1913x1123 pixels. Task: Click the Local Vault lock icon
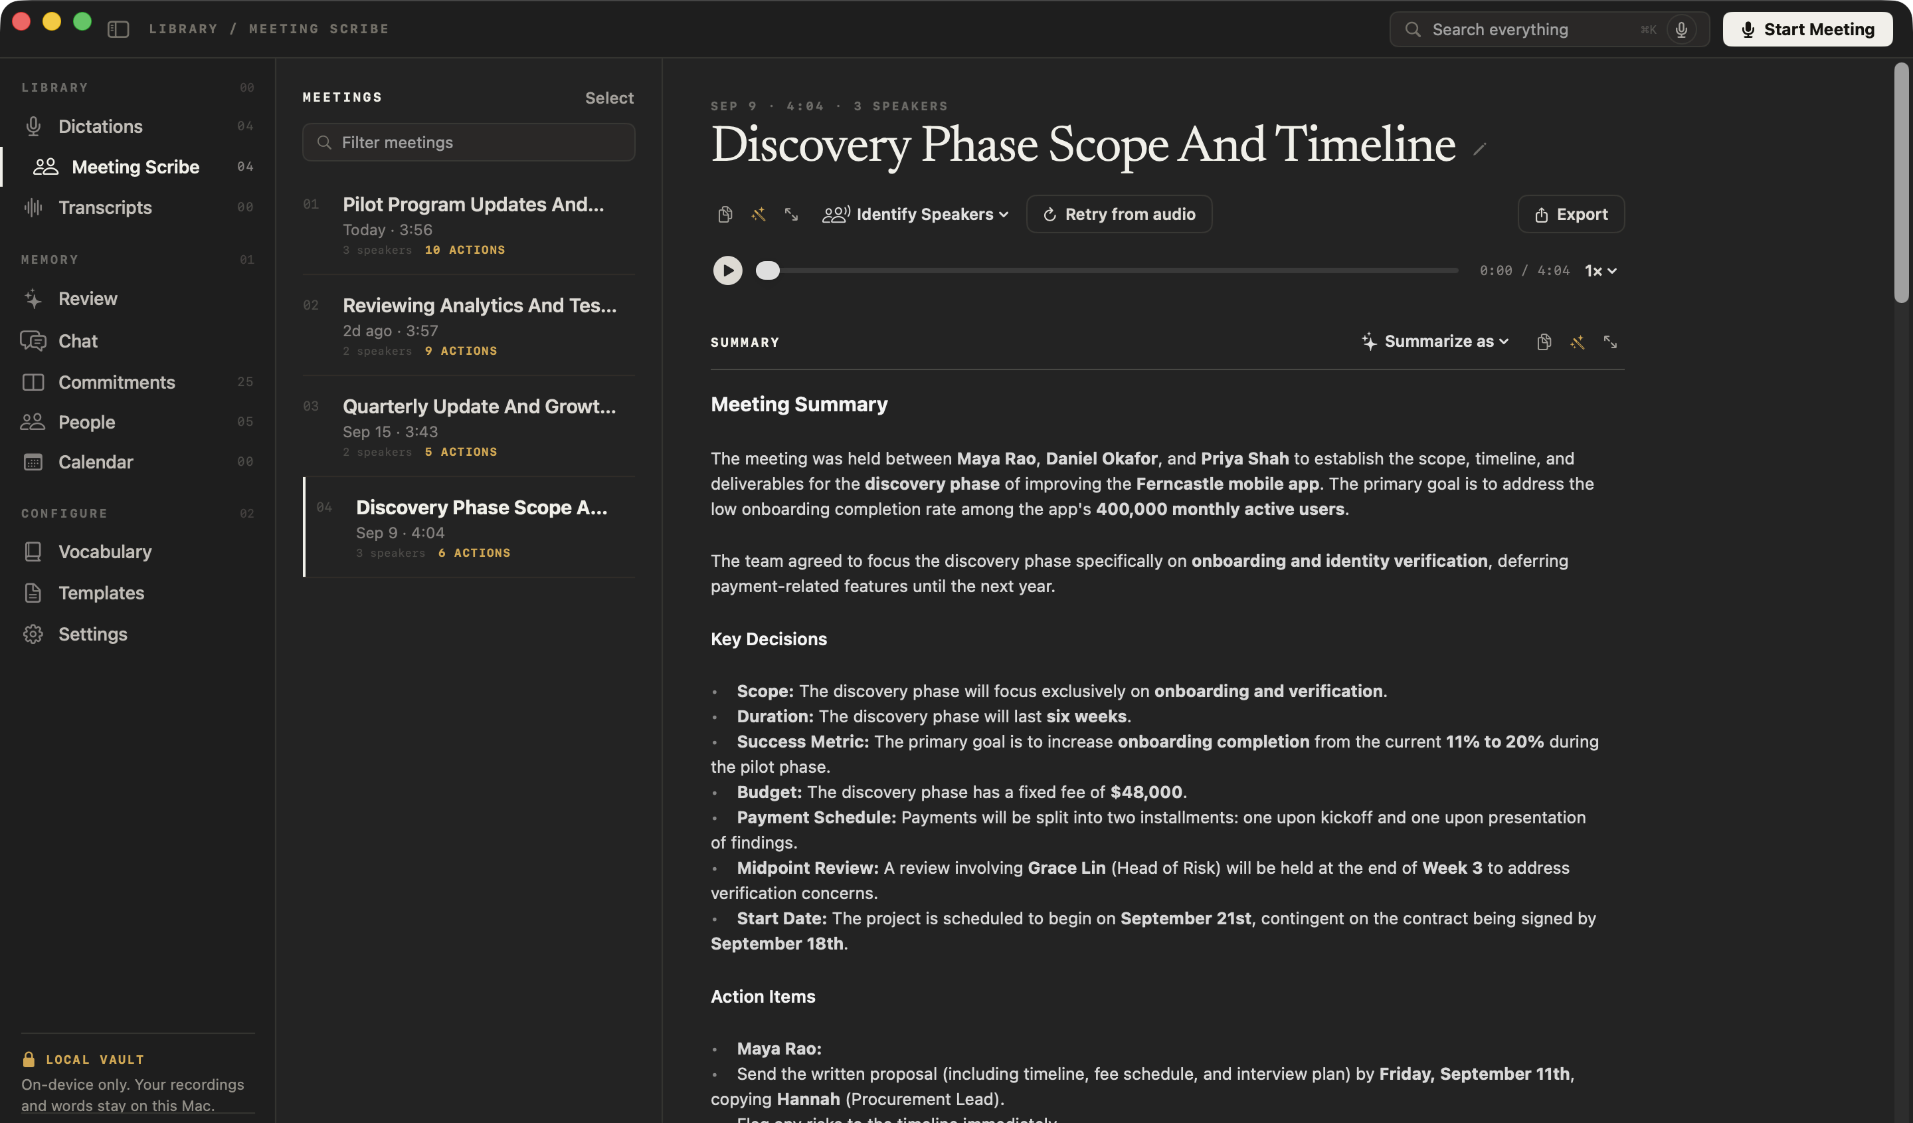point(29,1060)
